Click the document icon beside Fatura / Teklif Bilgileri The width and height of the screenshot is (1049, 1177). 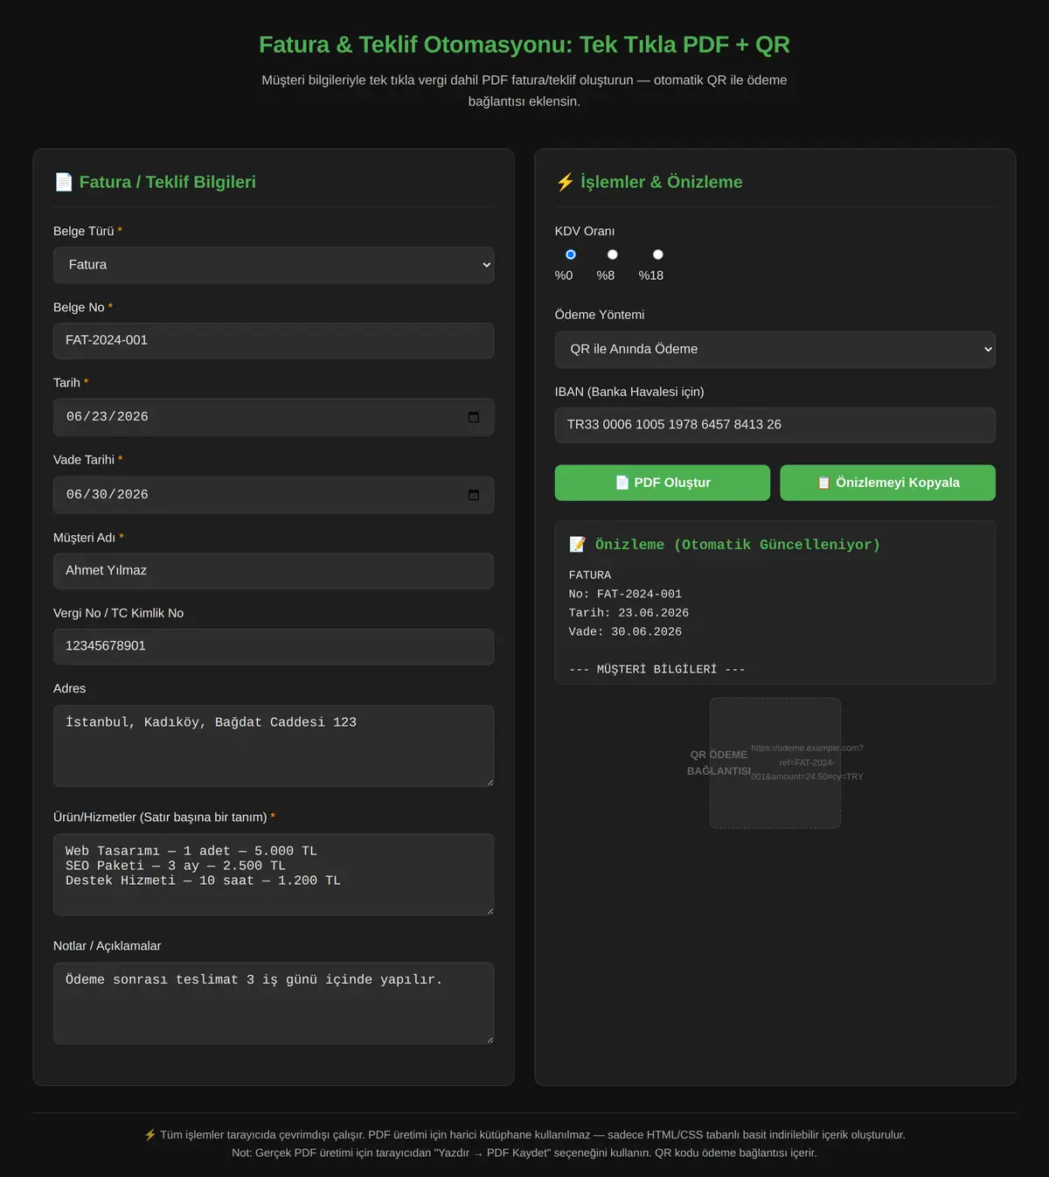[x=64, y=182]
